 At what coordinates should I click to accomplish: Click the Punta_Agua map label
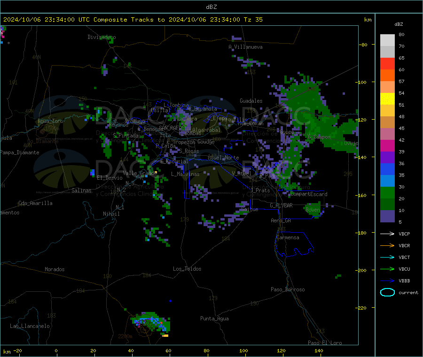point(214,319)
